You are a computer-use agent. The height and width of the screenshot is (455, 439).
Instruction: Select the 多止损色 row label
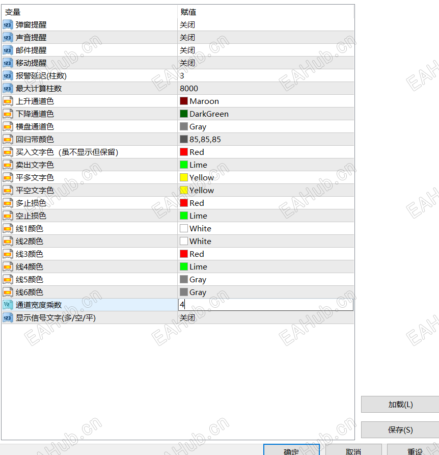pos(31,203)
